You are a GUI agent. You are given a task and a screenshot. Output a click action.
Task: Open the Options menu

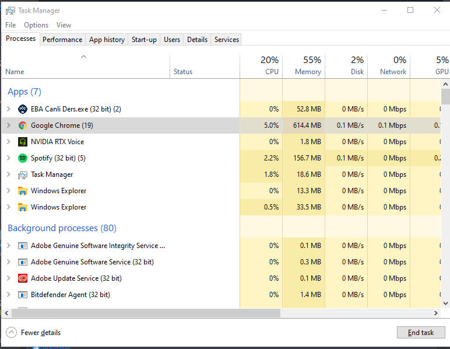[x=36, y=25]
